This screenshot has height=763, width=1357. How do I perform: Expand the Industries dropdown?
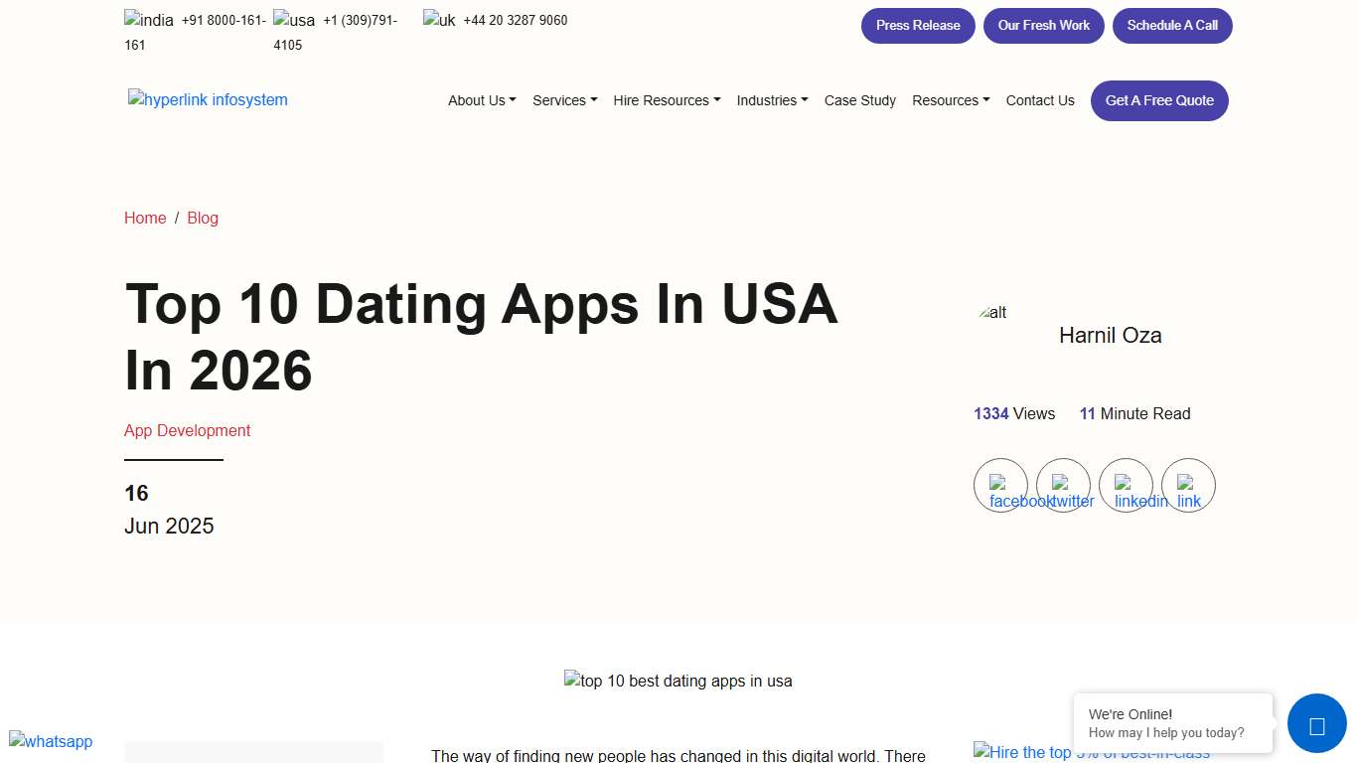coord(772,100)
